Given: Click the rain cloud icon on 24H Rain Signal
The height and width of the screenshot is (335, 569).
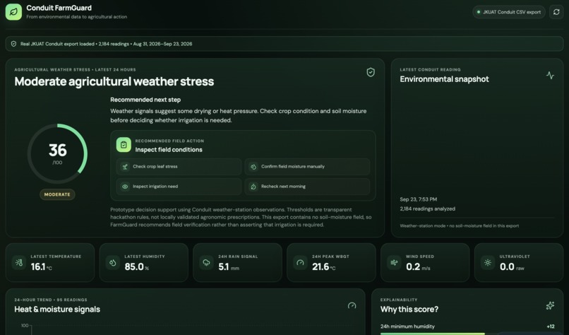Looking at the screenshot, I should coord(206,262).
